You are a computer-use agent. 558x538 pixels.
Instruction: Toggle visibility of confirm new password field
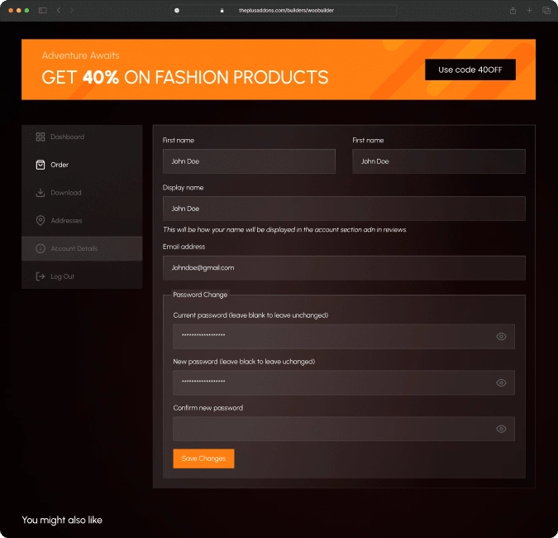(501, 429)
